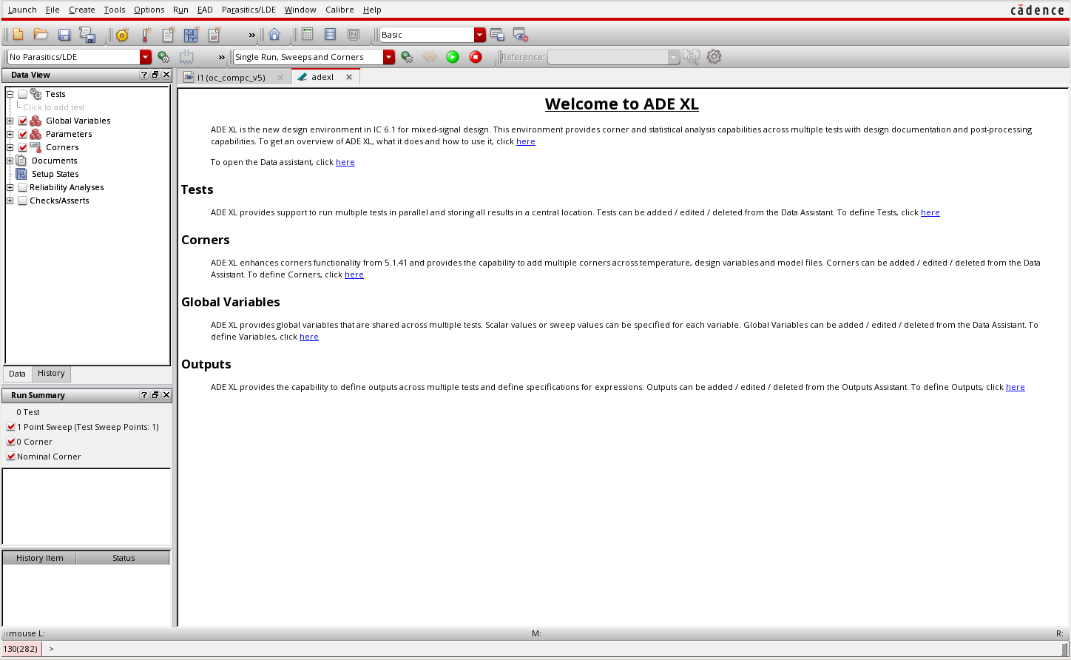Click the New file toolbar icon

click(x=18, y=35)
